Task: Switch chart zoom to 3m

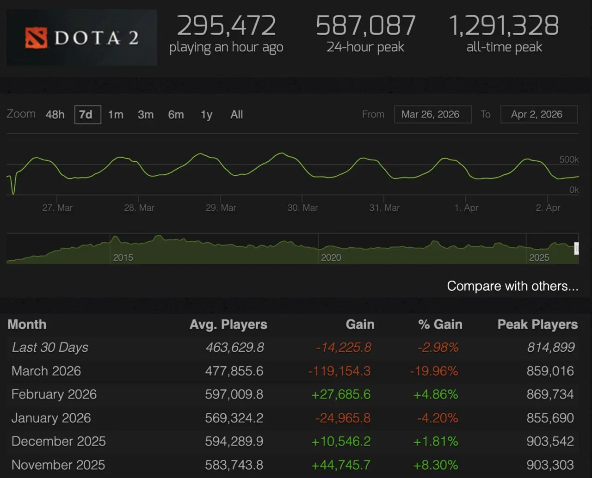Action: [x=146, y=115]
